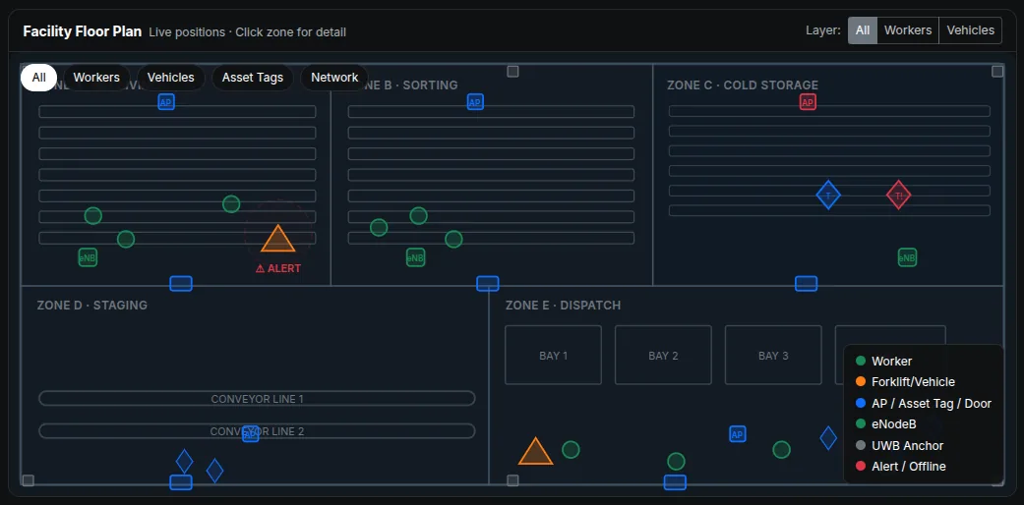Click the red Alert / Offline legend swatch
This screenshot has width=1024, height=505.
(861, 466)
